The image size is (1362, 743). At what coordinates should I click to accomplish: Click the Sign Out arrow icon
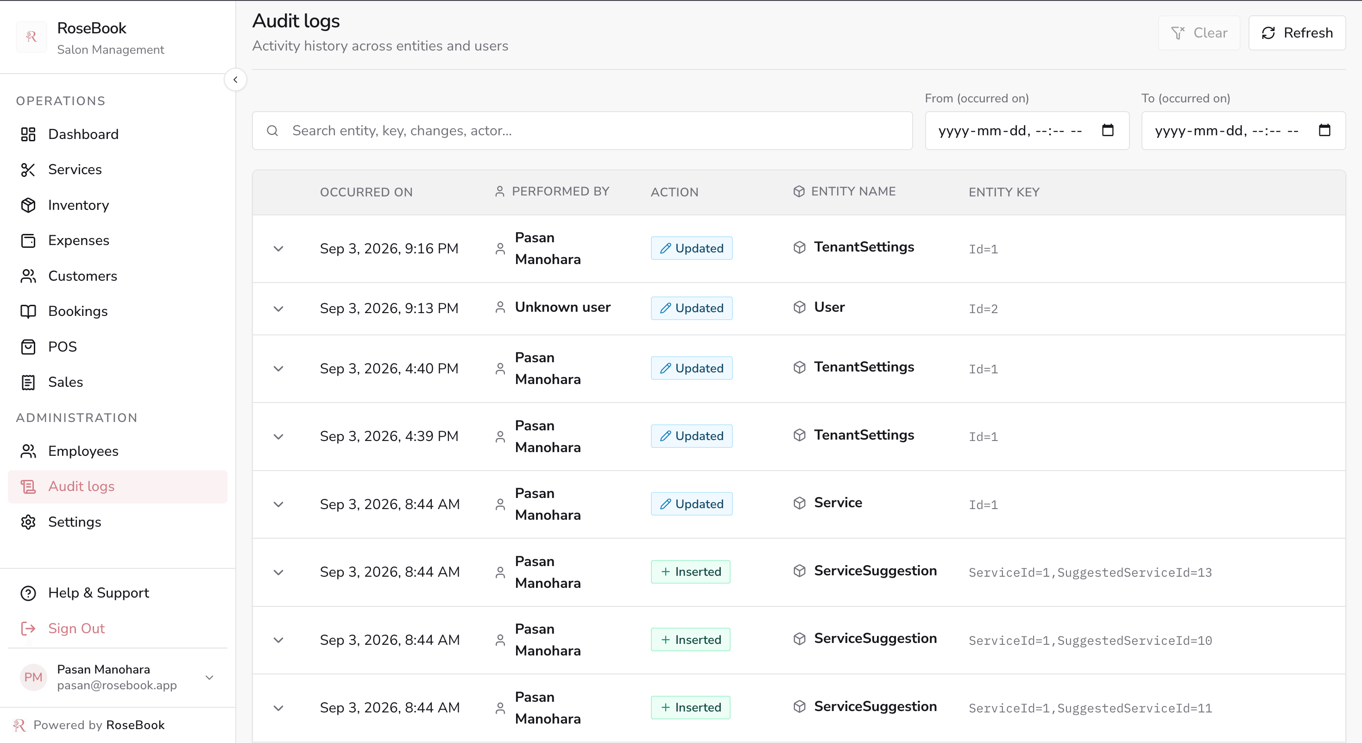coord(28,629)
